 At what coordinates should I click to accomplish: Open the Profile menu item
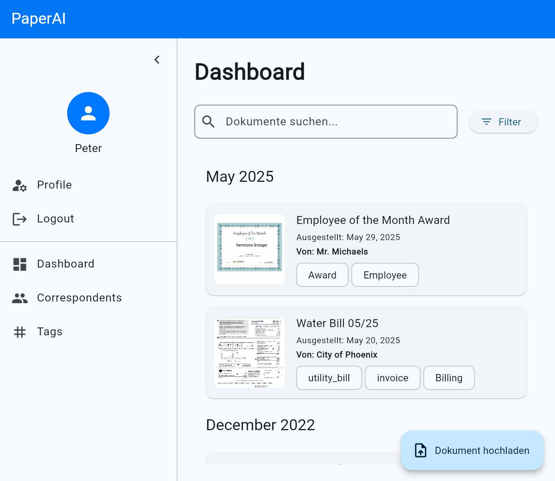pos(54,185)
